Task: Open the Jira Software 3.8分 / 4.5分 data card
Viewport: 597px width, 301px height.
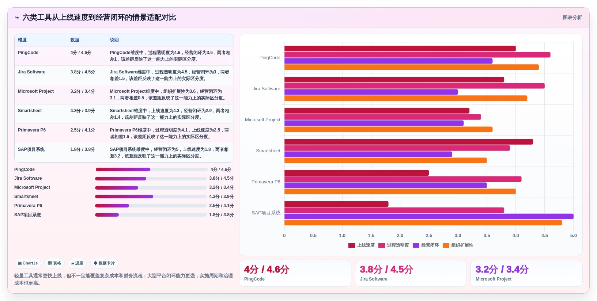Action: click(x=411, y=273)
